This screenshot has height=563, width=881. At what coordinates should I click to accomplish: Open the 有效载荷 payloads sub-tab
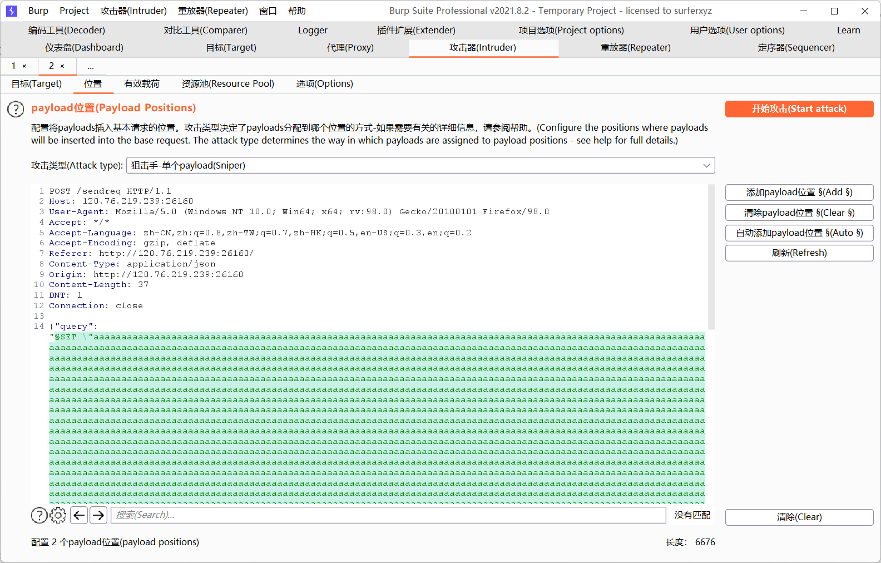click(x=142, y=83)
